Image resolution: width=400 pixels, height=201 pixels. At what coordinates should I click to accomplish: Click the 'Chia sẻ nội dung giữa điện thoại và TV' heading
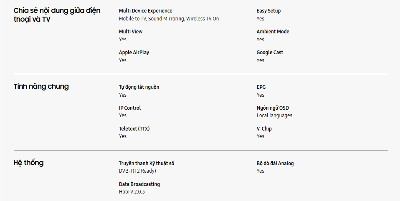tap(57, 15)
